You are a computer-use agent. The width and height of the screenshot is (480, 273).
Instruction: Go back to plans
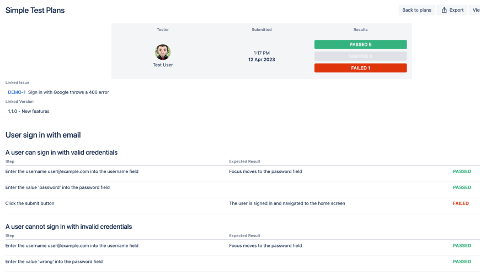(417, 10)
